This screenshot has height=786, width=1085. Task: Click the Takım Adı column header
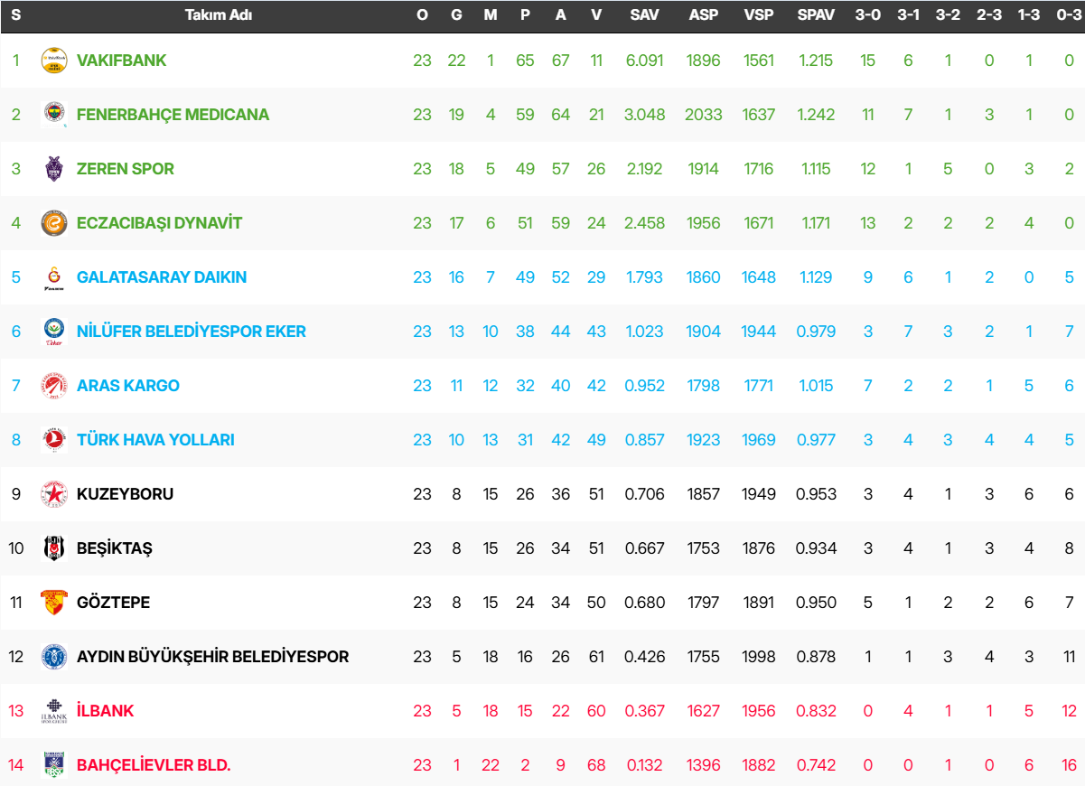click(x=219, y=15)
